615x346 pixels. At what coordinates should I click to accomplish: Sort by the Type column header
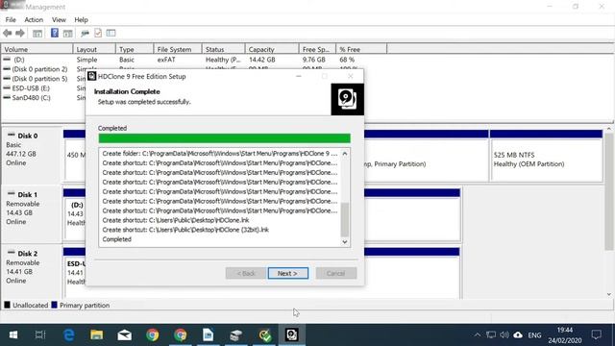(x=135, y=49)
